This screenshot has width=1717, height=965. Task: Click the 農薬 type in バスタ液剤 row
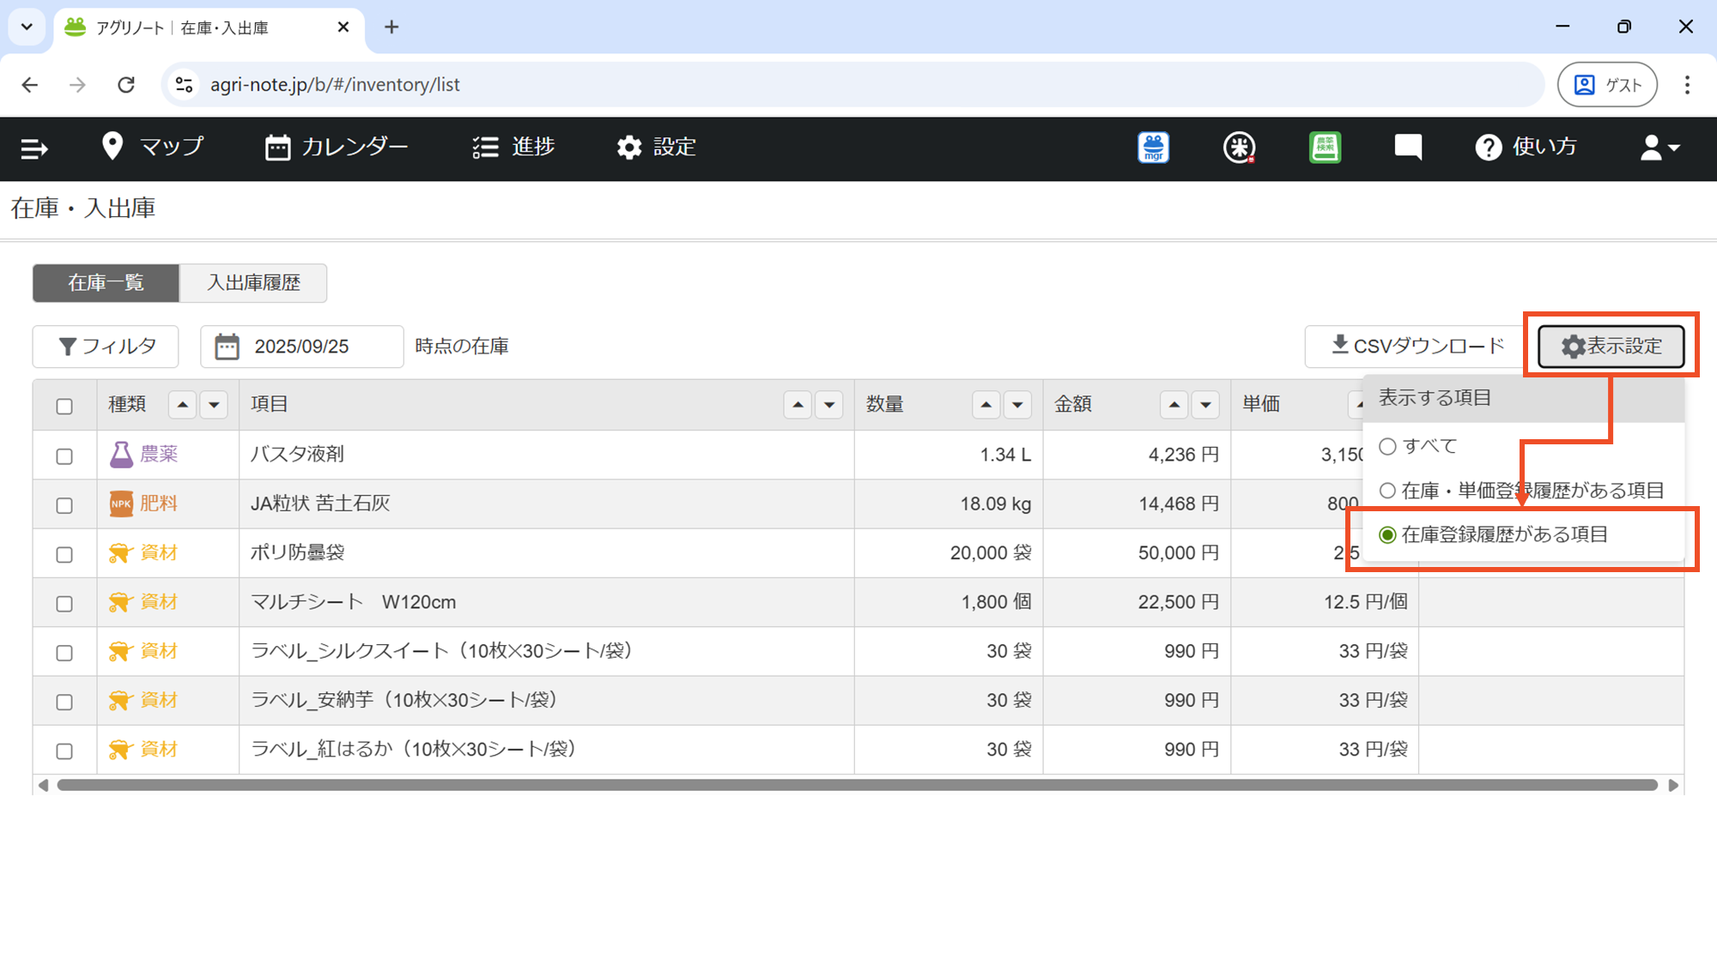[x=144, y=455]
